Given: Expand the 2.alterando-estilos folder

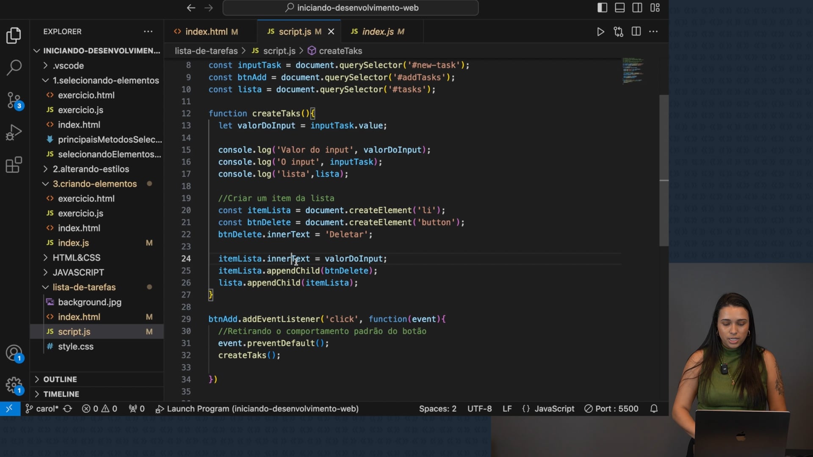Looking at the screenshot, I should click(x=91, y=169).
